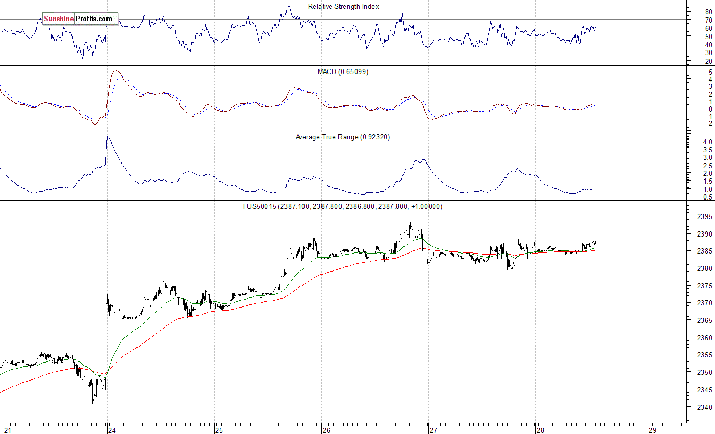Image resolution: width=715 pixels, height=434 pixels.
Task: Click the SunshineProfits.com logo
Action: (x=80, y=19)
